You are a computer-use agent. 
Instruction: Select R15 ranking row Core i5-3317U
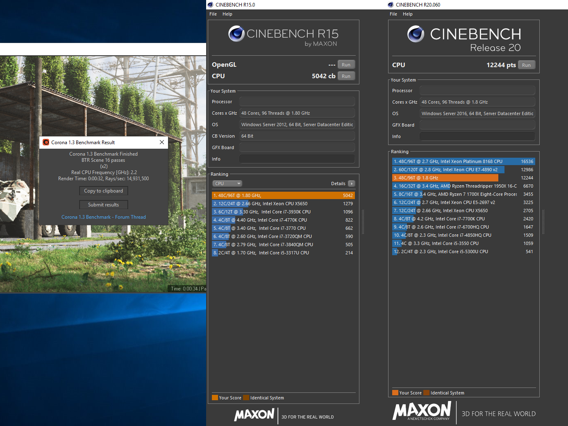click(x=283, y=253)
